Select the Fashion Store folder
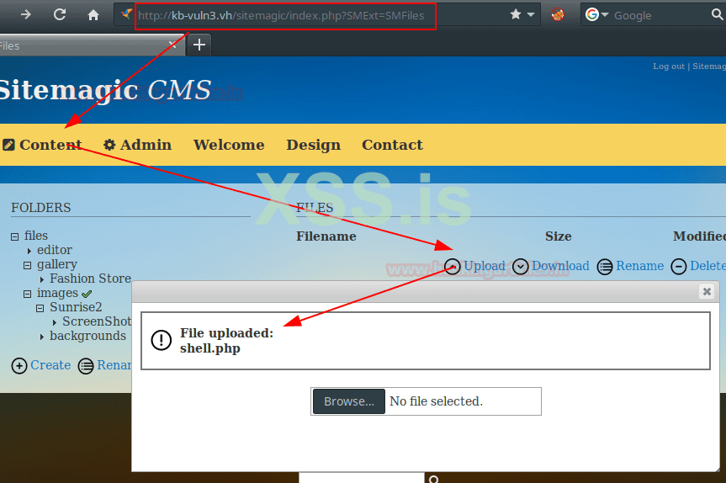Image resolution: width=726 pixels, height=483 pixels. pyautogui.click(x=90, y=279)
